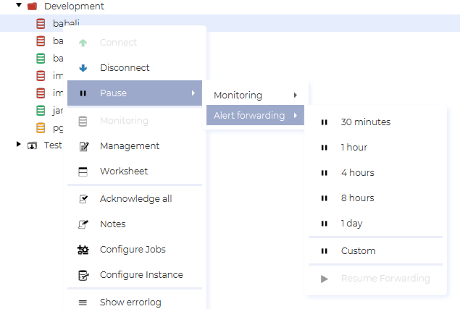
Task: Click the Show errorlog lines icon
Action: pos(83,302)
